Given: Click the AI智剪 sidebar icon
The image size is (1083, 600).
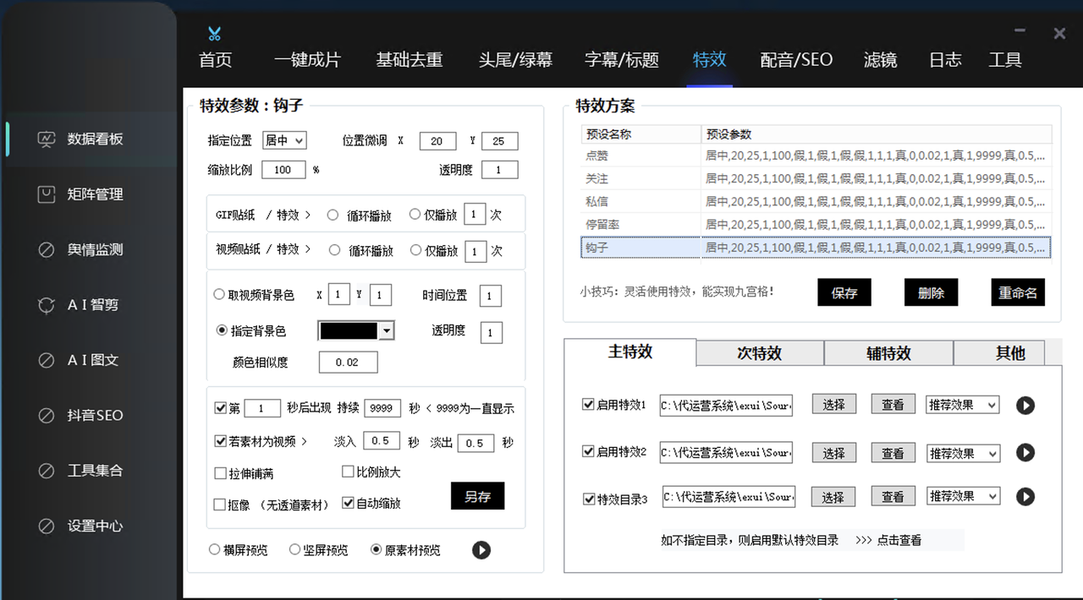Looking at the screenshot, I should [47, 305].
